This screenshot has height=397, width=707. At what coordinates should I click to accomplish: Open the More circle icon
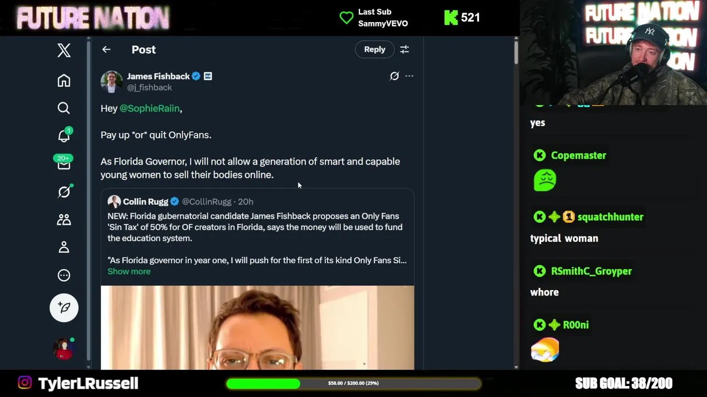(x=64, y=275)
